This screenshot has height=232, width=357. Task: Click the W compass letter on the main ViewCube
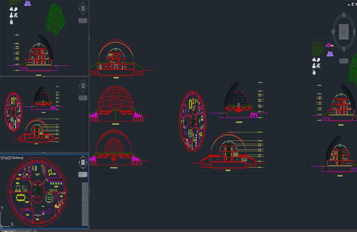[333, 32]
